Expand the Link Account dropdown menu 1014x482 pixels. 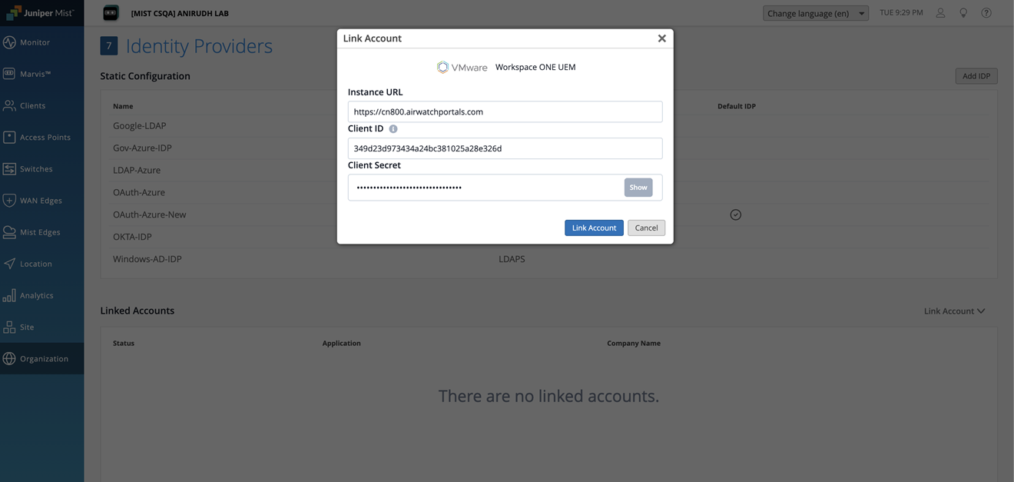[954, 311]
